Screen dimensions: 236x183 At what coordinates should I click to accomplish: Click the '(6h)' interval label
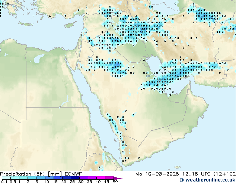pyautogui.click(x=39, y=174)
